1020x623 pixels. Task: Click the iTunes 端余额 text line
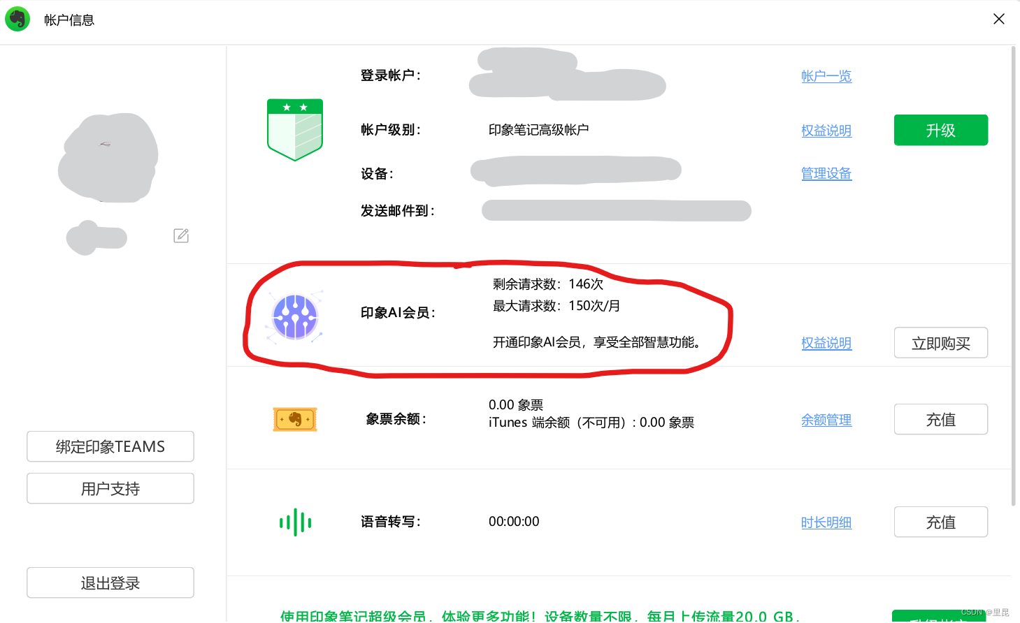click(x=591, y=423)
